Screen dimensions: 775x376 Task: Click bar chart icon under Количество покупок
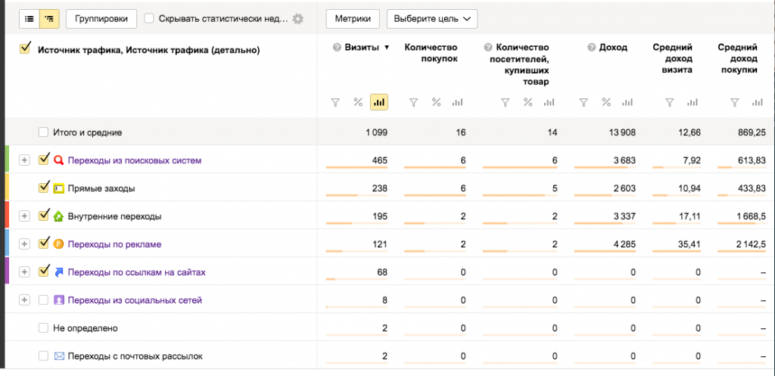coord(457,102)
